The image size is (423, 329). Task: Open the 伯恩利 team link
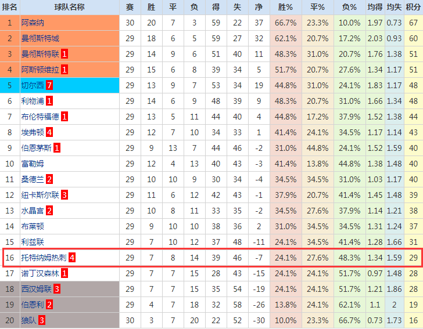click(x=33, y=305)
